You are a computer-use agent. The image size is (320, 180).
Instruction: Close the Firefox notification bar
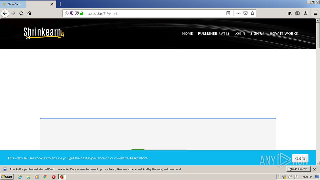coord(314,169)
